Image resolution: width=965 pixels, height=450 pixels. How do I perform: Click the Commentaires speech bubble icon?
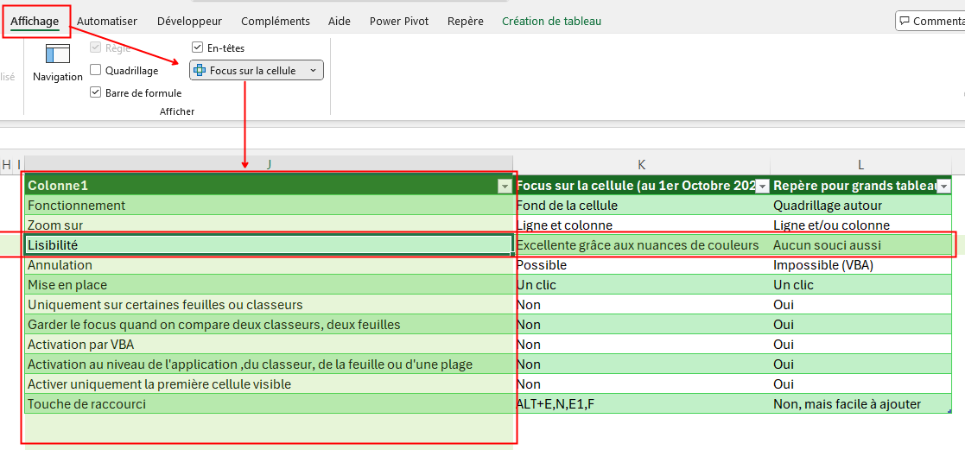tap(905, 21)
